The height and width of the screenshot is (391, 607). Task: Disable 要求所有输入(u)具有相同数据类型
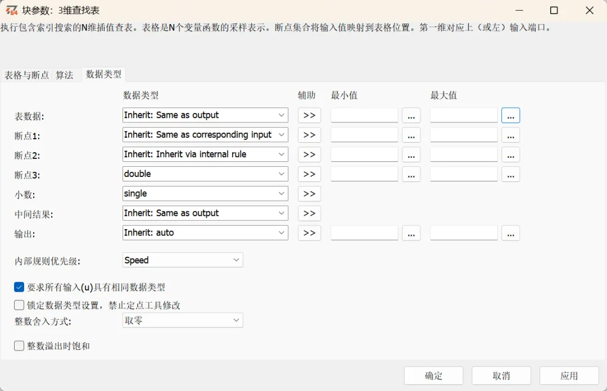coord(19,287)
